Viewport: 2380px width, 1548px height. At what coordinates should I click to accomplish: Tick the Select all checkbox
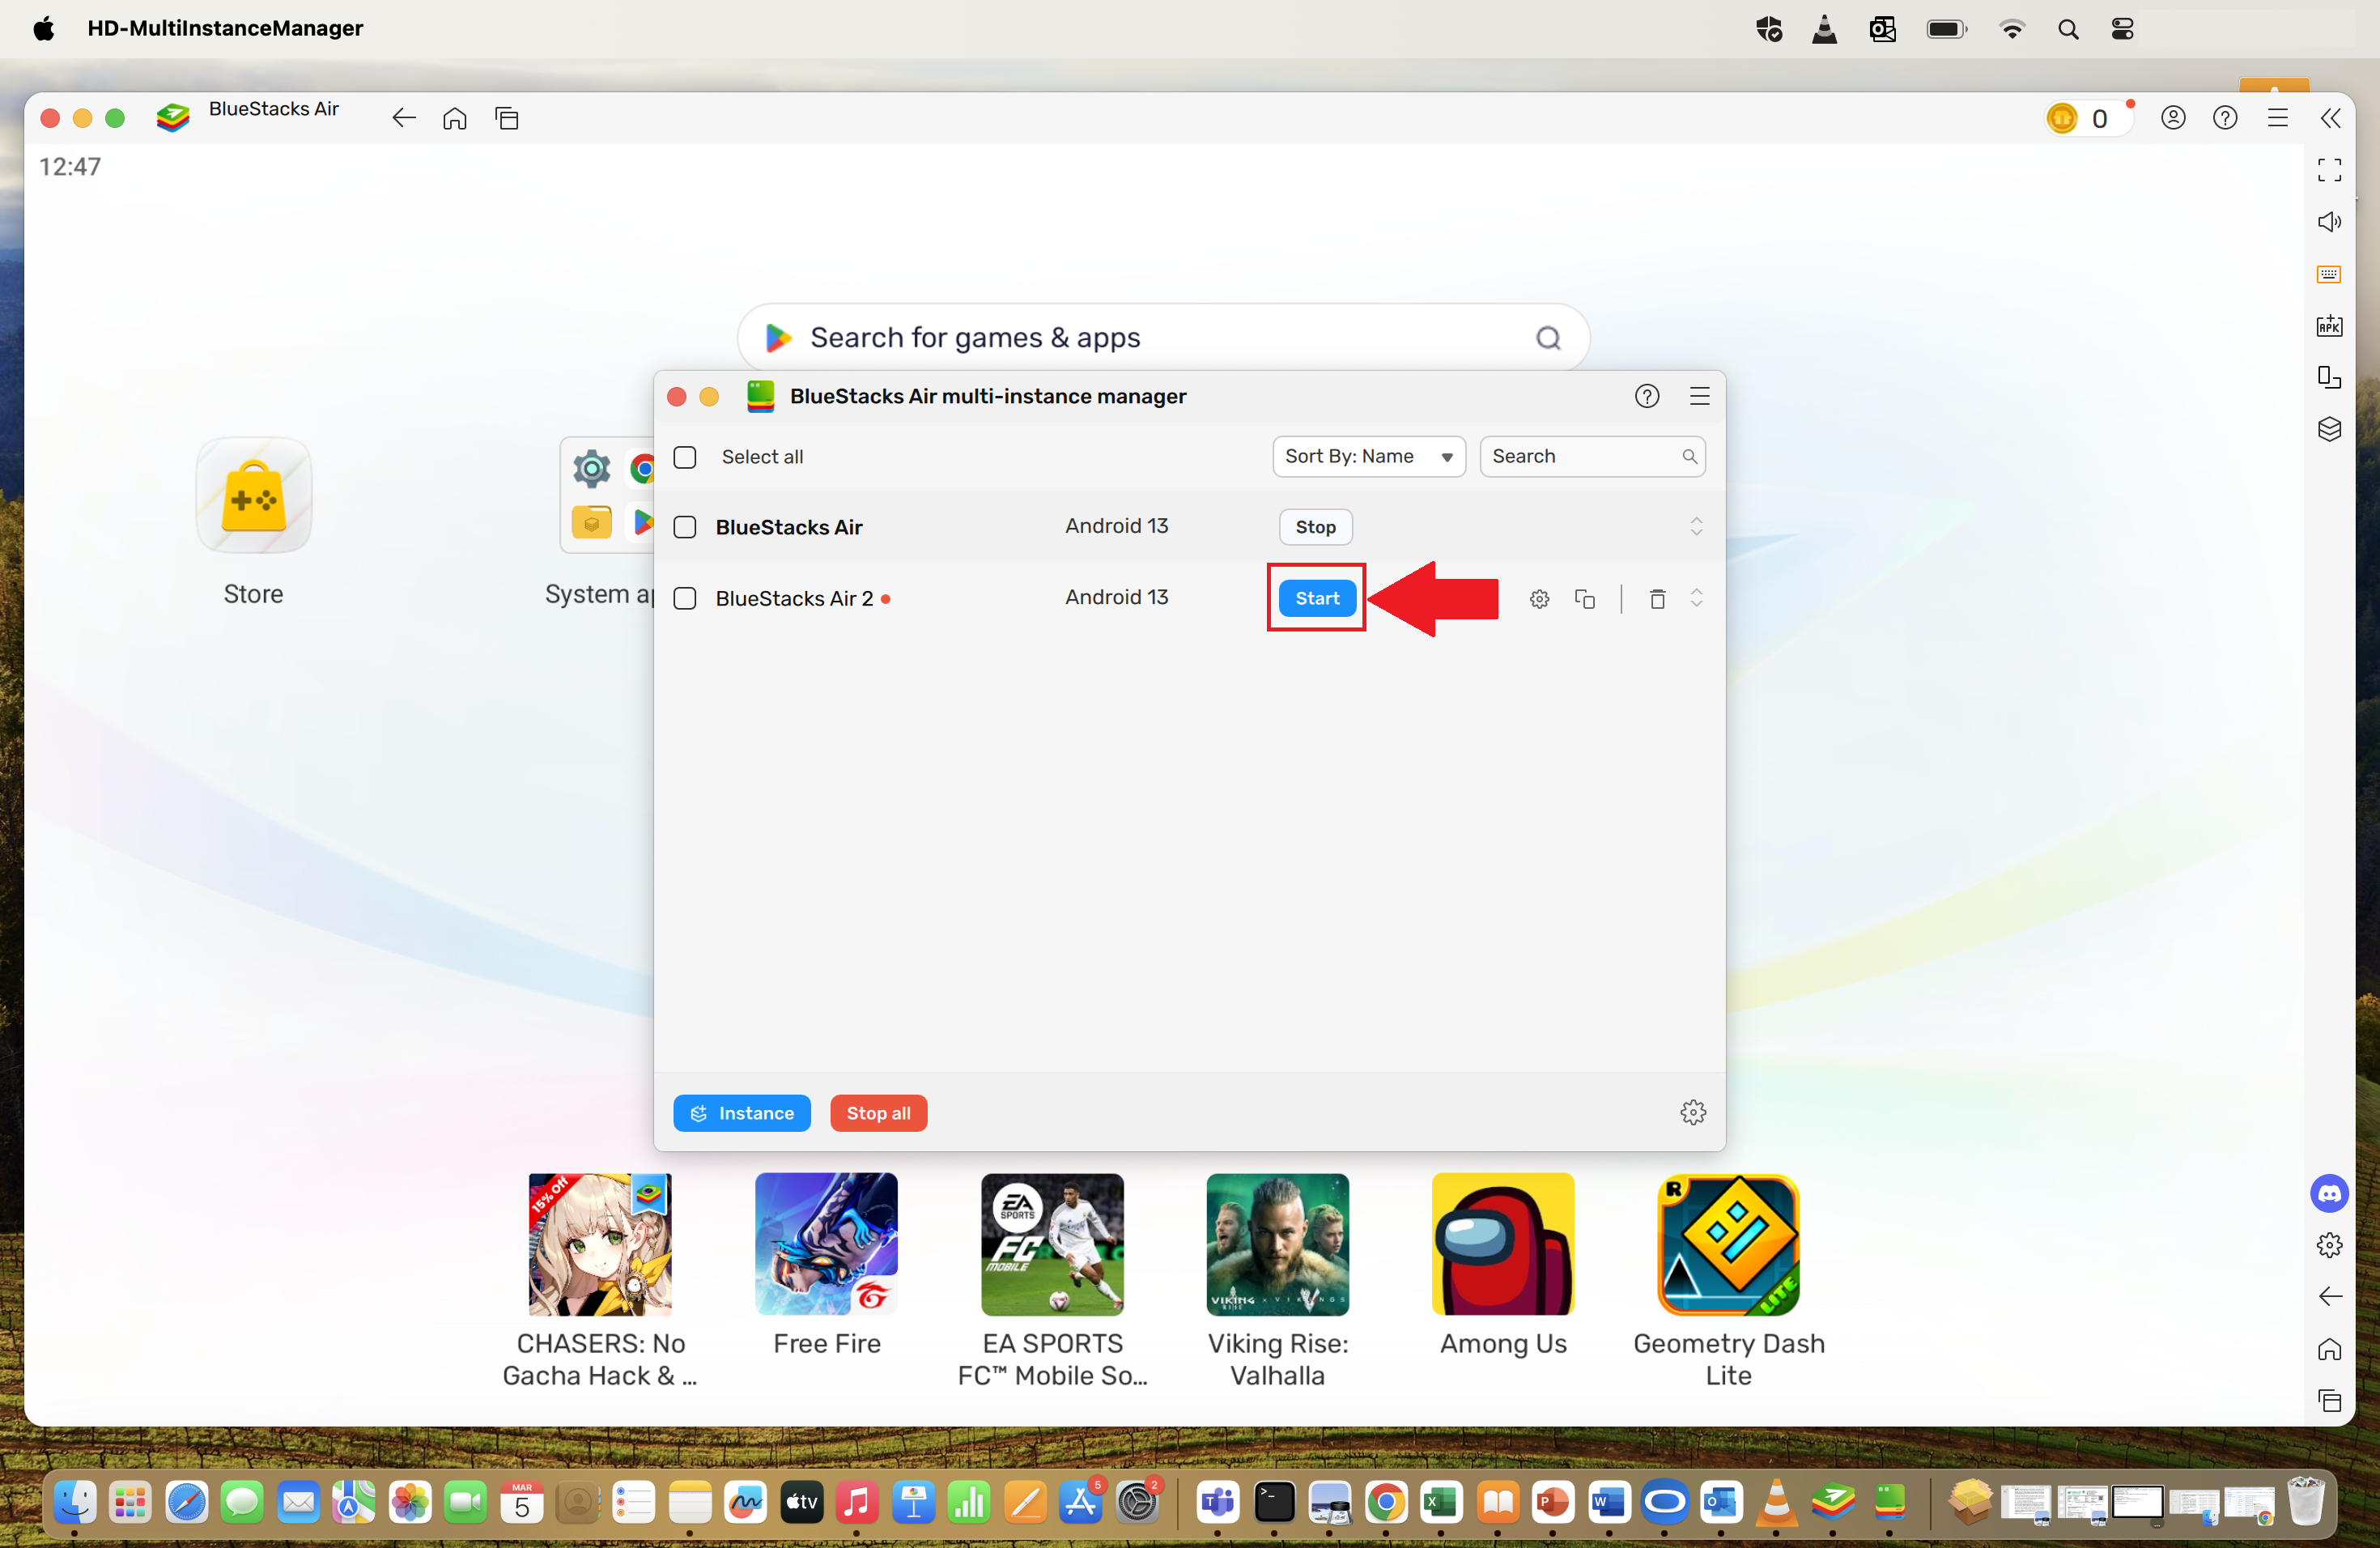pyautogui.click(x=685, y=457)
